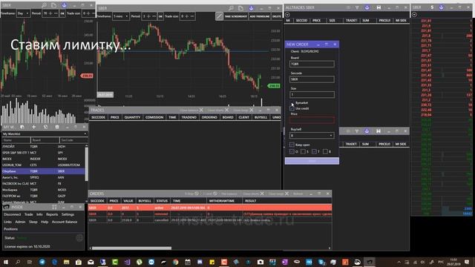Click the anchor icon in the lower trades window

[x=367, y=131]
